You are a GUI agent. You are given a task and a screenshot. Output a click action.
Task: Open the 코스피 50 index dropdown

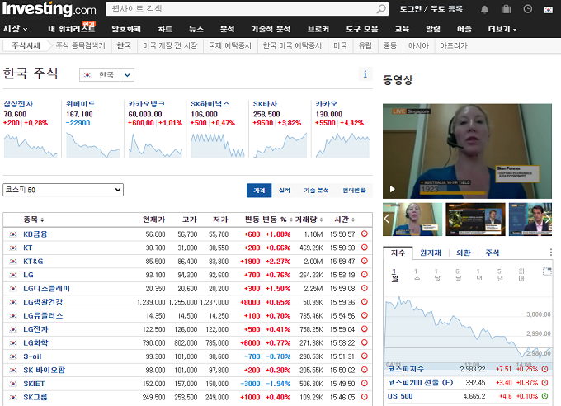pyautogui.click(x=63, y=190)
